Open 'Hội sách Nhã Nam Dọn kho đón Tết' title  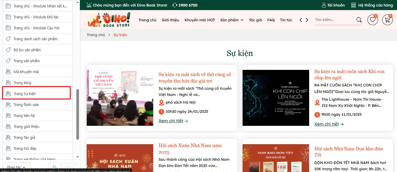click(x=348, y=152)
